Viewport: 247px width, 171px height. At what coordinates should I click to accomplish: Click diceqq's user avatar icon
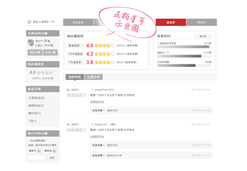click(92, 124)
